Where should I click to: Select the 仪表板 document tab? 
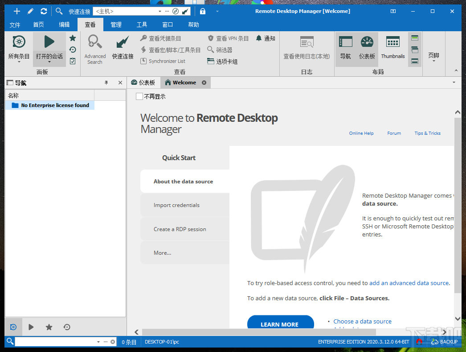143,82
